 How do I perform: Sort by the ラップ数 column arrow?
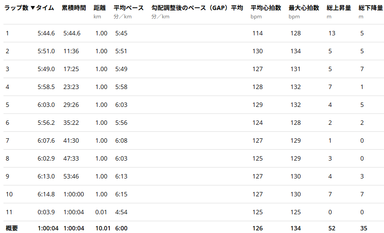pos(33,8)
